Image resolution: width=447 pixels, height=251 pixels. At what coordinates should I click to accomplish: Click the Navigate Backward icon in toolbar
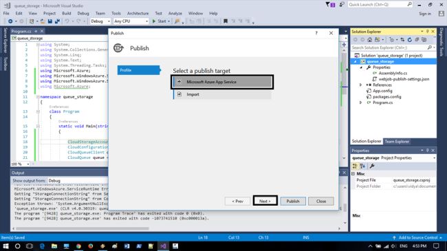click(10, 21)
